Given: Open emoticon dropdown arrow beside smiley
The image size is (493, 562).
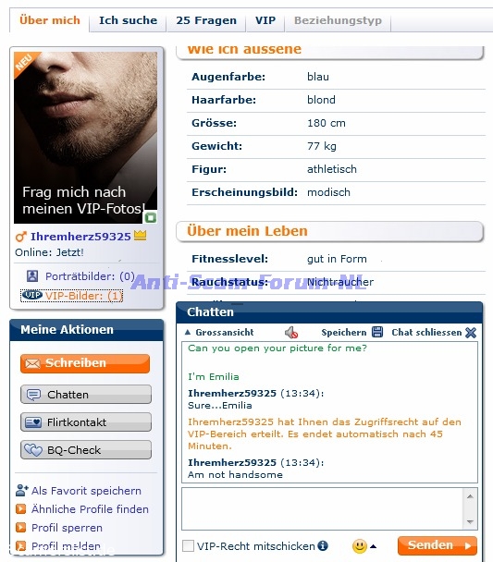Looking at the screenshot, I should 374,546.
